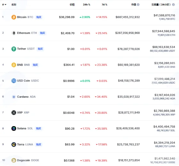179x166 pixels.
Task: Click the buy button next to Ethereum ETH
Action: click(42, 33)
